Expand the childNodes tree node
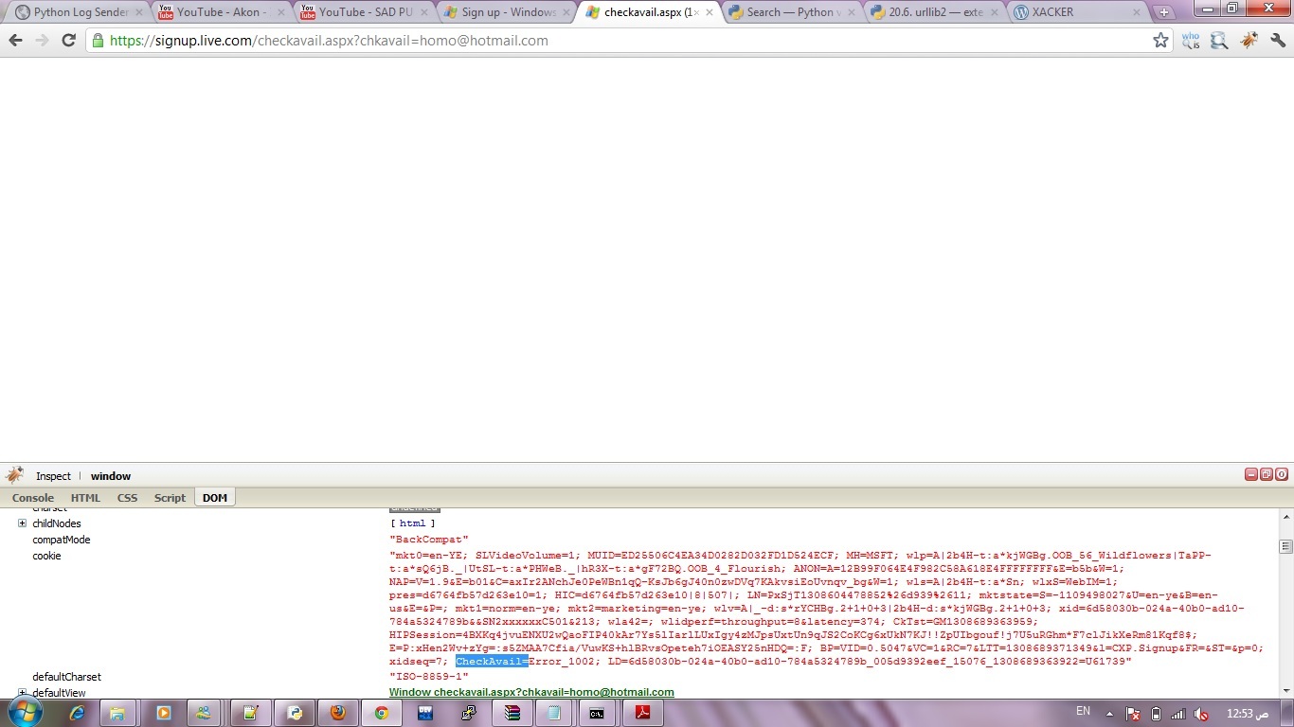 [x=22, y=523]
